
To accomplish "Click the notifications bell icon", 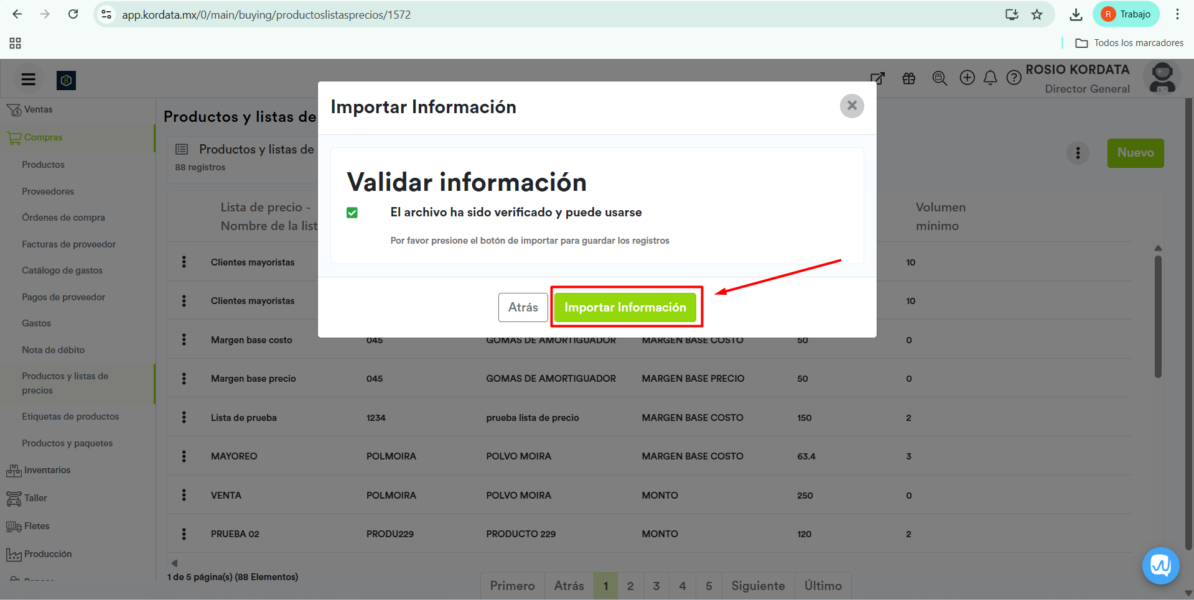I will 991,78.
